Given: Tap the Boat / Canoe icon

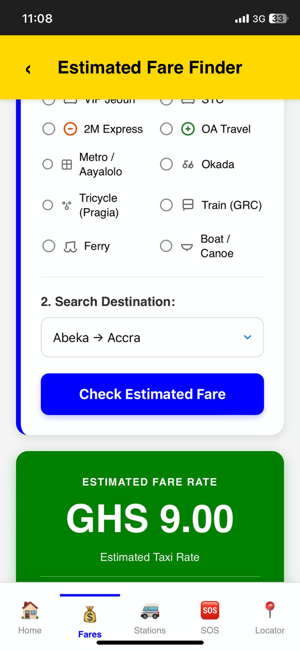Looking at the screenshot, I should [x=187, y=247].
